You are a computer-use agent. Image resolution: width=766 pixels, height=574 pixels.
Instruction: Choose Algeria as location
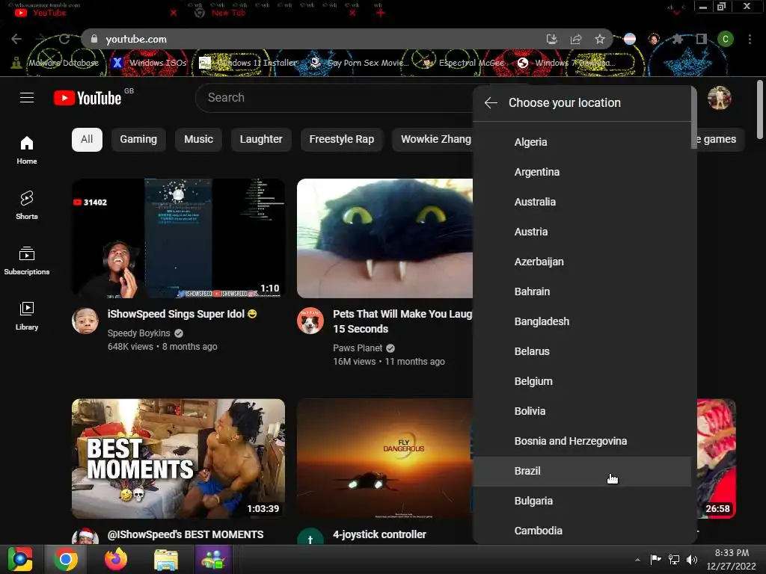582,142
